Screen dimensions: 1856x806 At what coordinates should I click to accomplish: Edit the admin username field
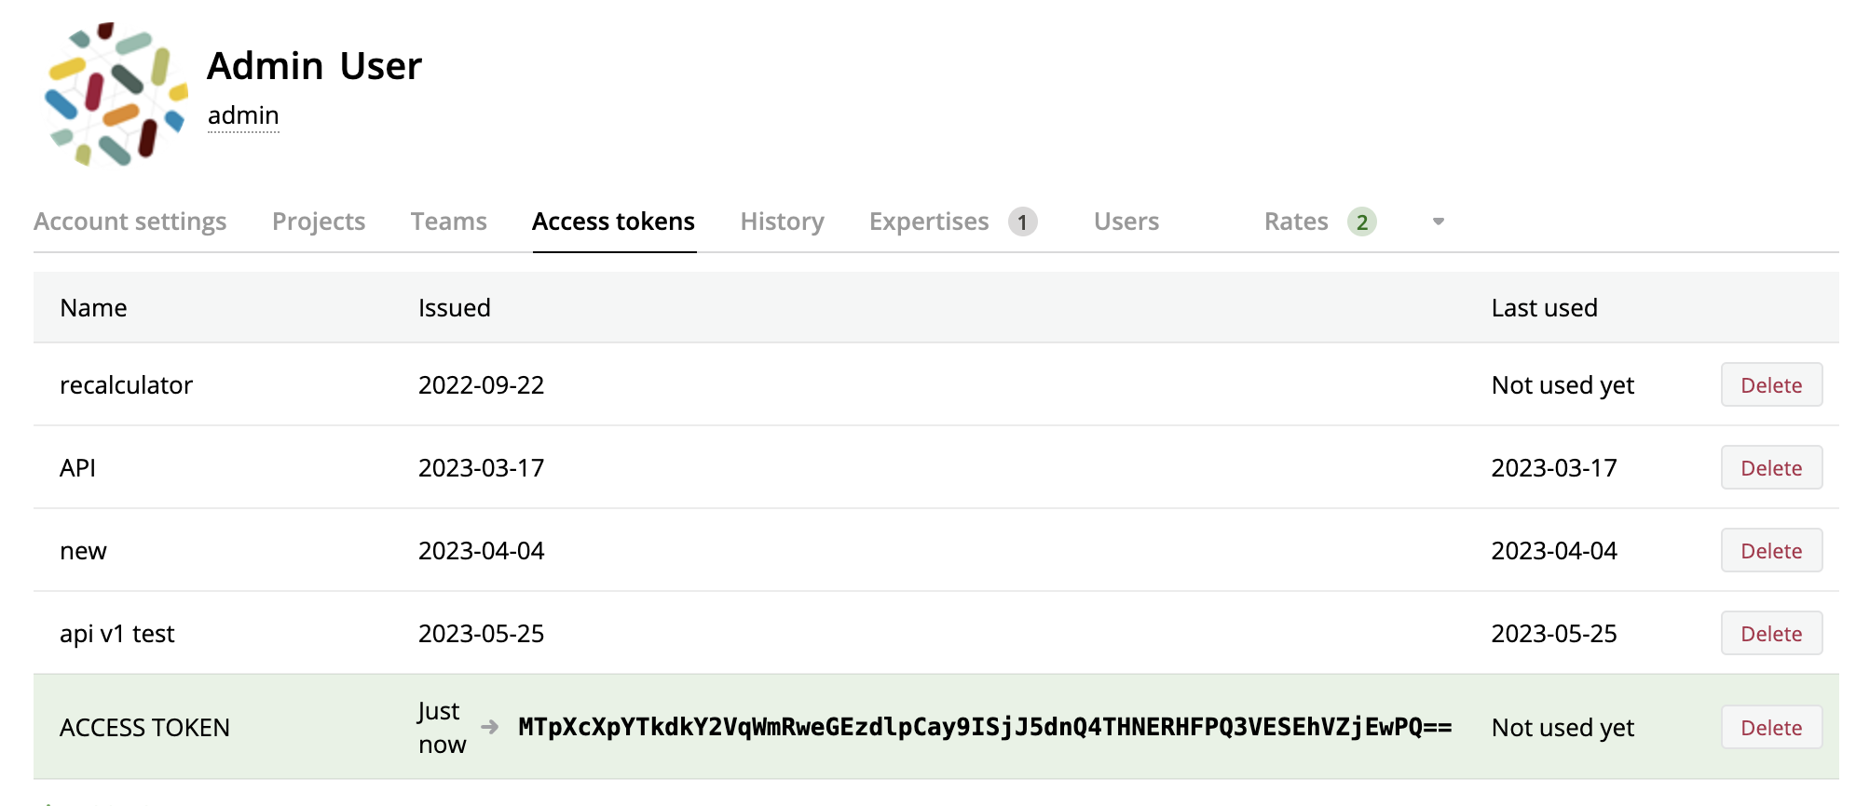242,115
